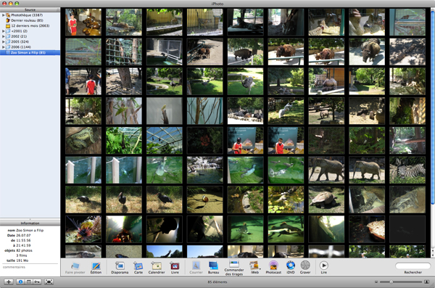
Task: Click the Source panel header
Action: [x=30, y=9]
